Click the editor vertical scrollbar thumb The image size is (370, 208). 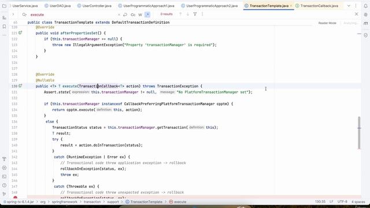(x=359, y=132)
